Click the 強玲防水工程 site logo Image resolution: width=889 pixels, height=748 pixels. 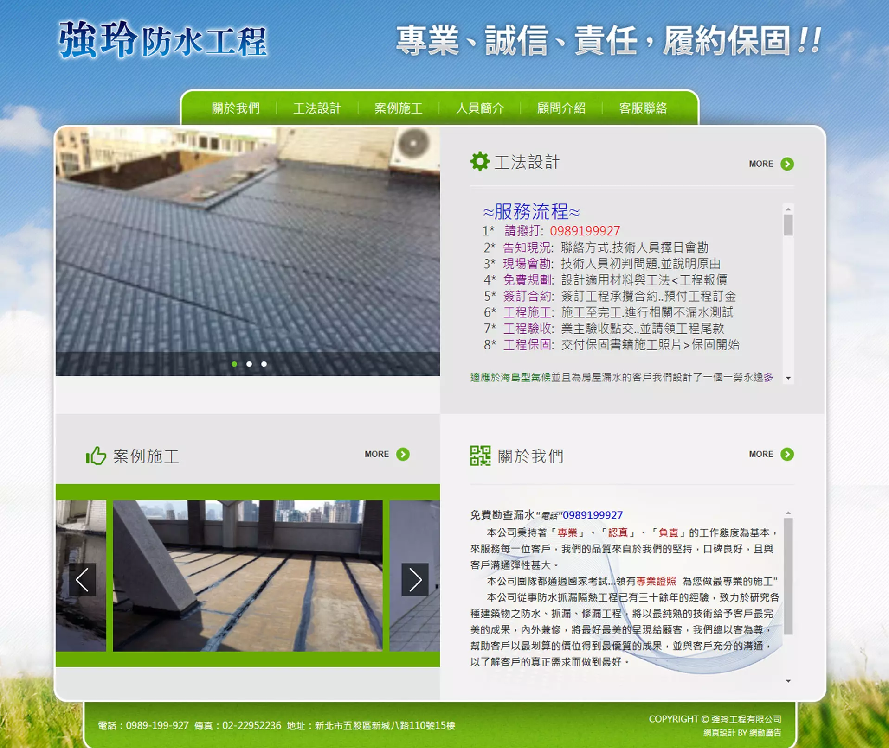tap(162, 41)
